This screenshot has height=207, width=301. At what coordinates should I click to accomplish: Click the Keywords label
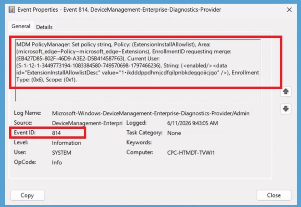pyautogui.click(x=139, y=142)
